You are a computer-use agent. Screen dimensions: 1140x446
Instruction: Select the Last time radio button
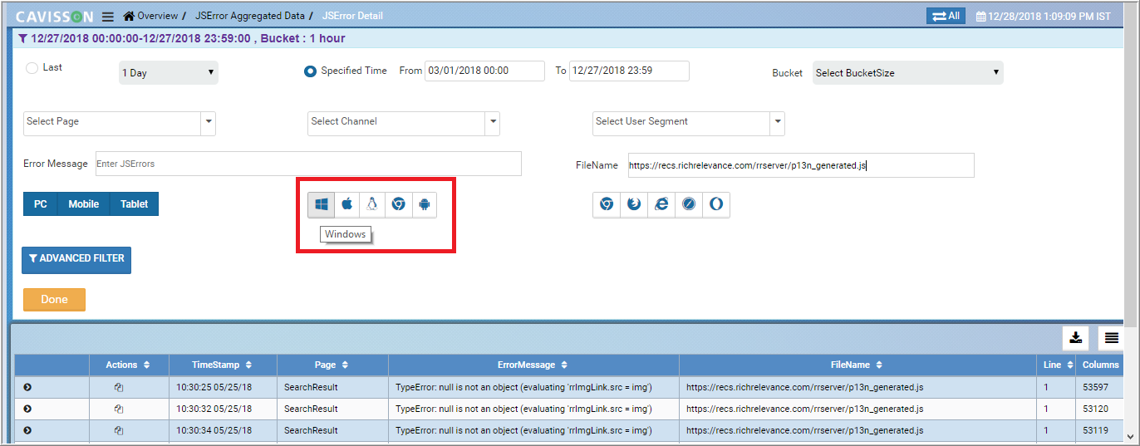coord(32,68)
